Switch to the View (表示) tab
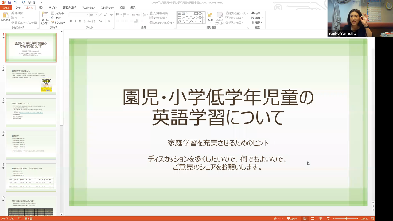The width and height of the screenshot is (393, 221). coord(133,8)
